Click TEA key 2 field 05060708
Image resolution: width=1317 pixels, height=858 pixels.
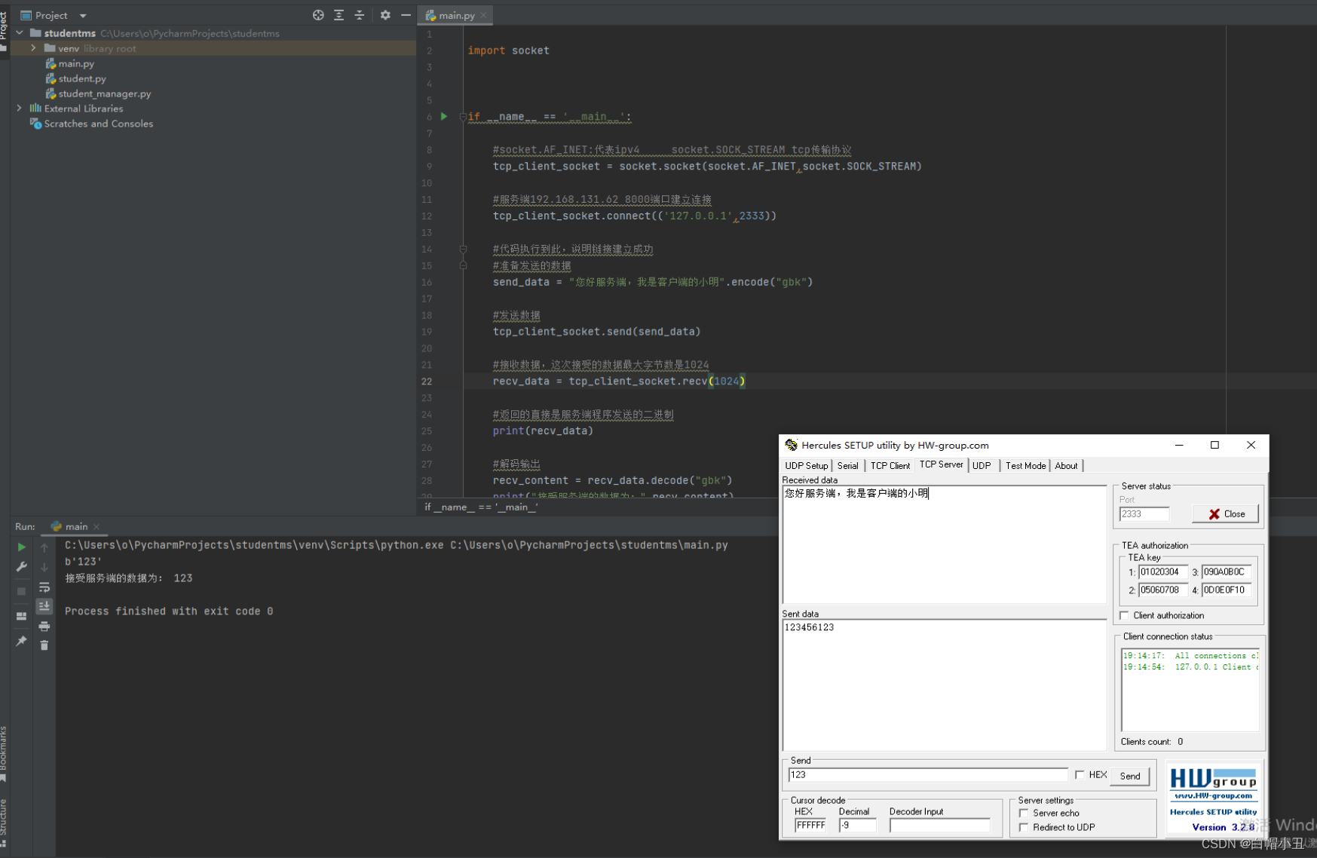tap(1163, 590)
